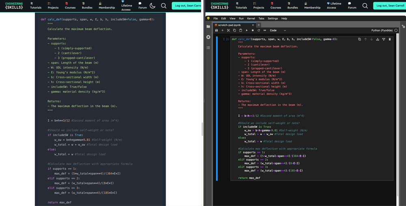Run the selected cell with the play icon
The height and width of the screenshot is (206, 406).
pos(246,30)
